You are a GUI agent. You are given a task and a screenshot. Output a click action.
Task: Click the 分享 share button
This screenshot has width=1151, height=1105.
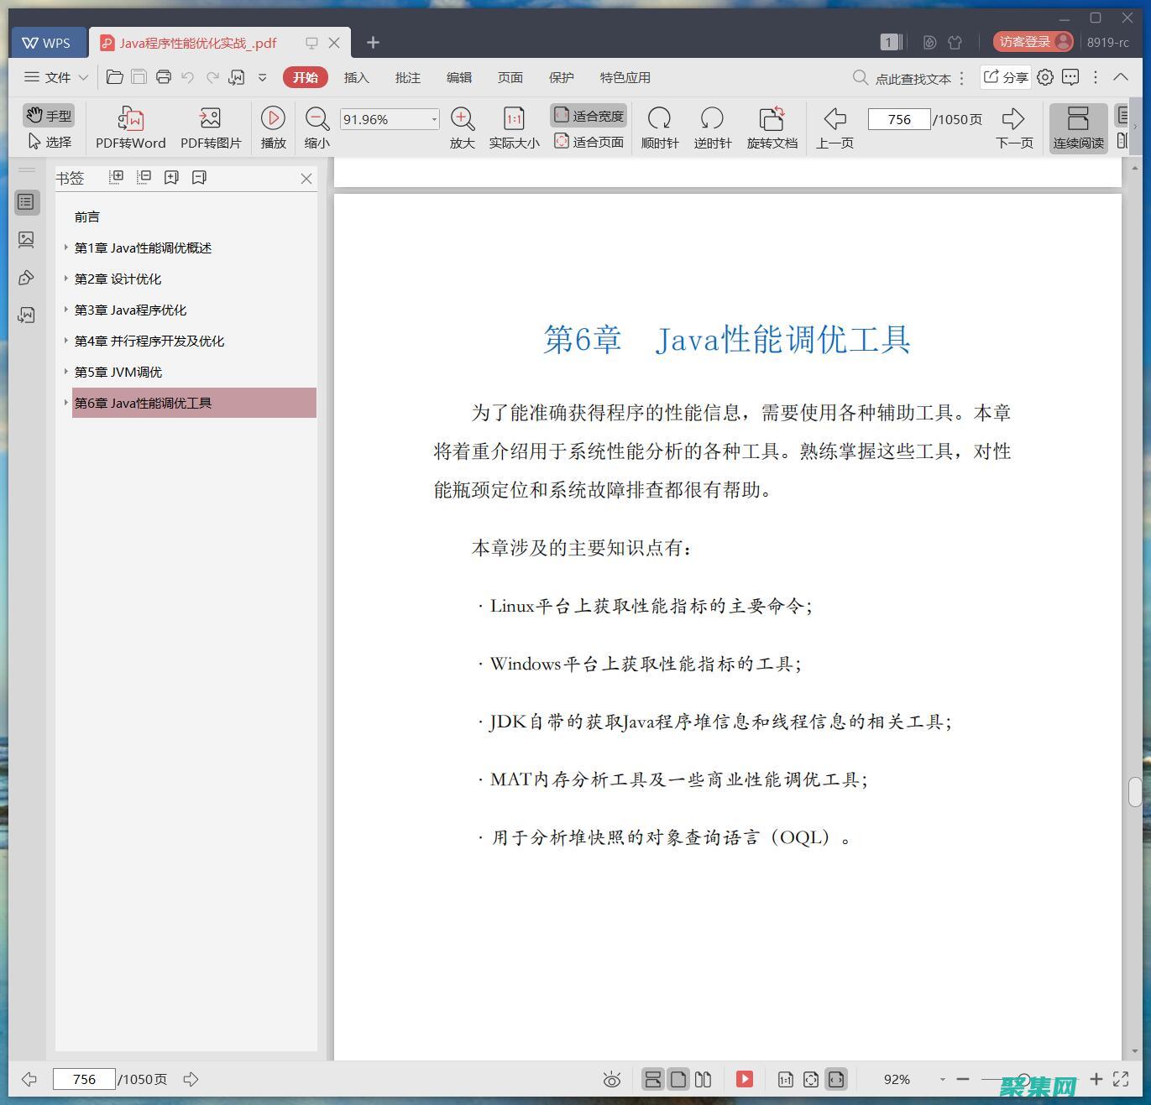coord(1005,77)
